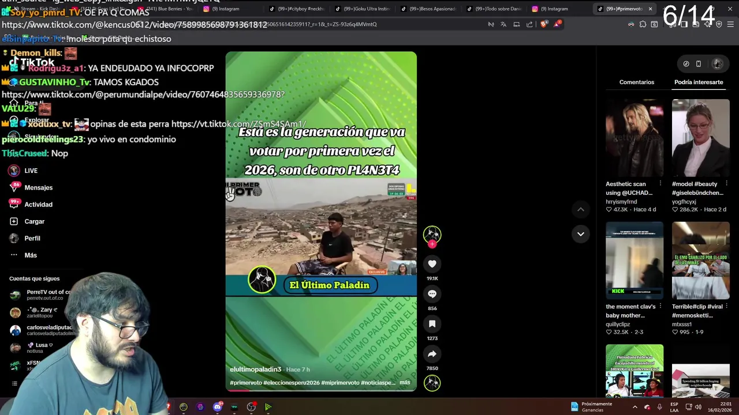Open the green arrow app in the taskbar
Viewport: 739px width, 415px height.
pos(268,407)
